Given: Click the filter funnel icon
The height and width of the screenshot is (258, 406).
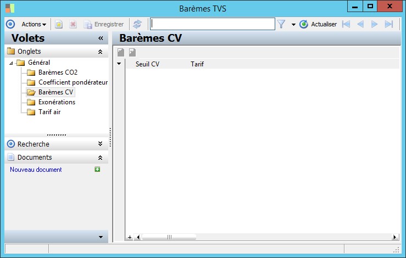Looking at the screenshot, I should (x=281, y=24).
